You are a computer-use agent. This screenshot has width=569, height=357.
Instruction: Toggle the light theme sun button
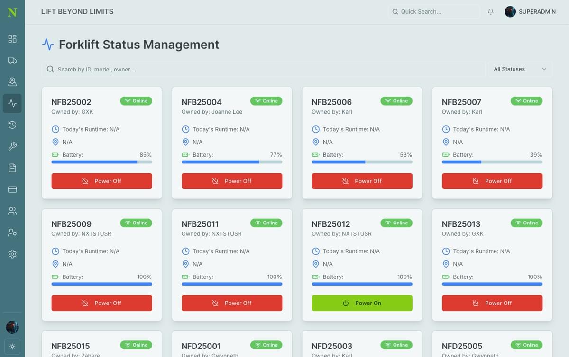point(12,347)
